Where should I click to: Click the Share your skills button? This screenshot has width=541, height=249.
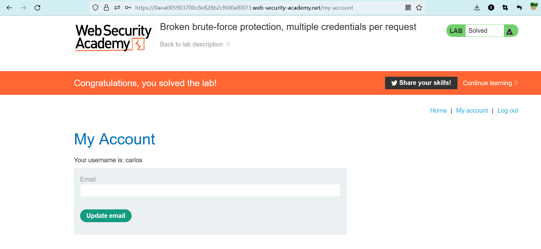click(421, 83)
